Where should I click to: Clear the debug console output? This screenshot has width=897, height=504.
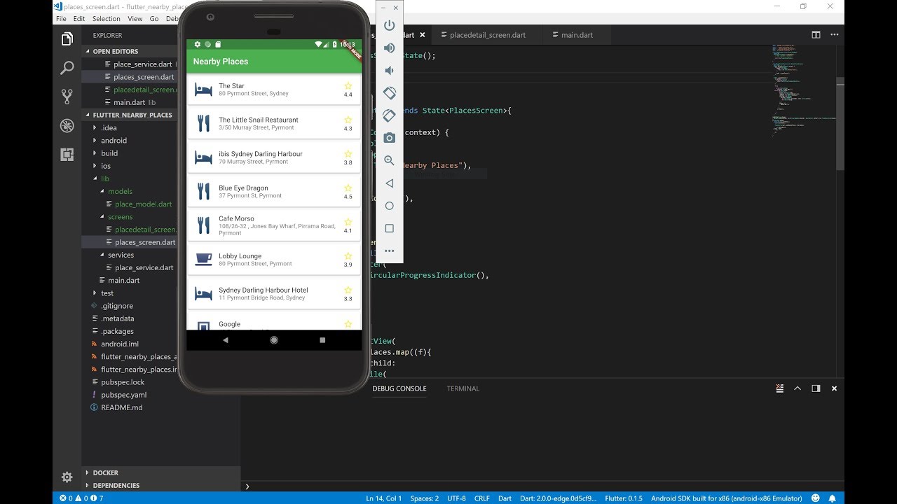780,388
